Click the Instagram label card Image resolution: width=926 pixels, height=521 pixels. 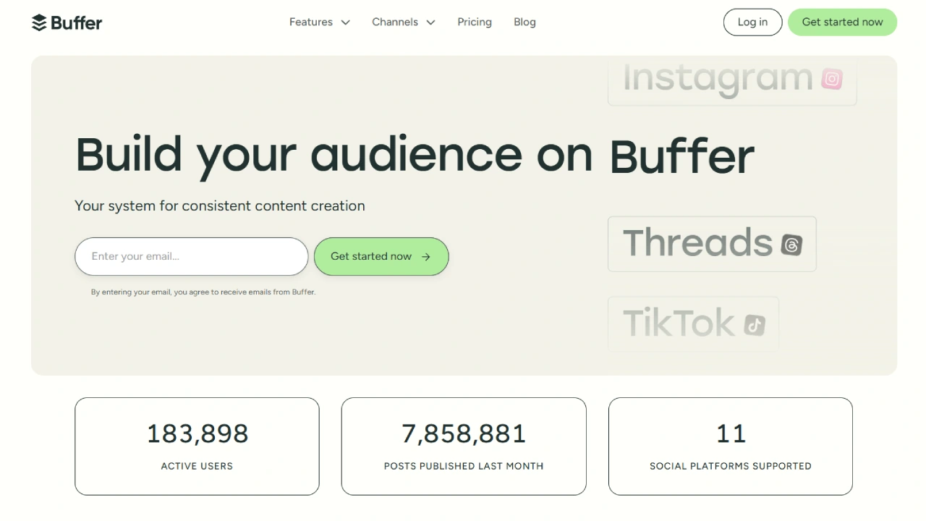732,81
